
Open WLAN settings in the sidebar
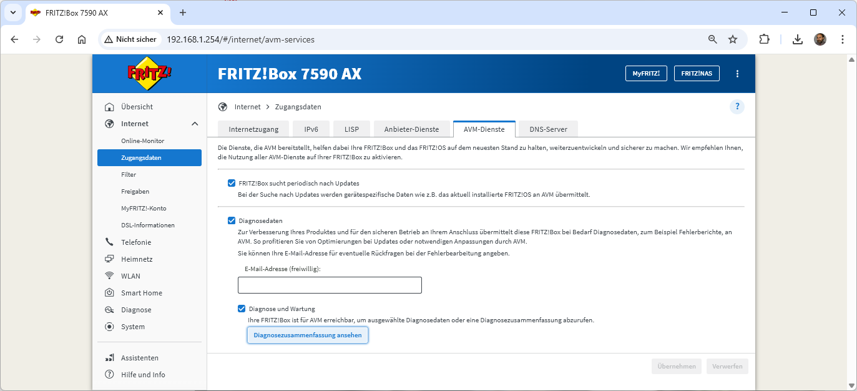tap(130, 276)
